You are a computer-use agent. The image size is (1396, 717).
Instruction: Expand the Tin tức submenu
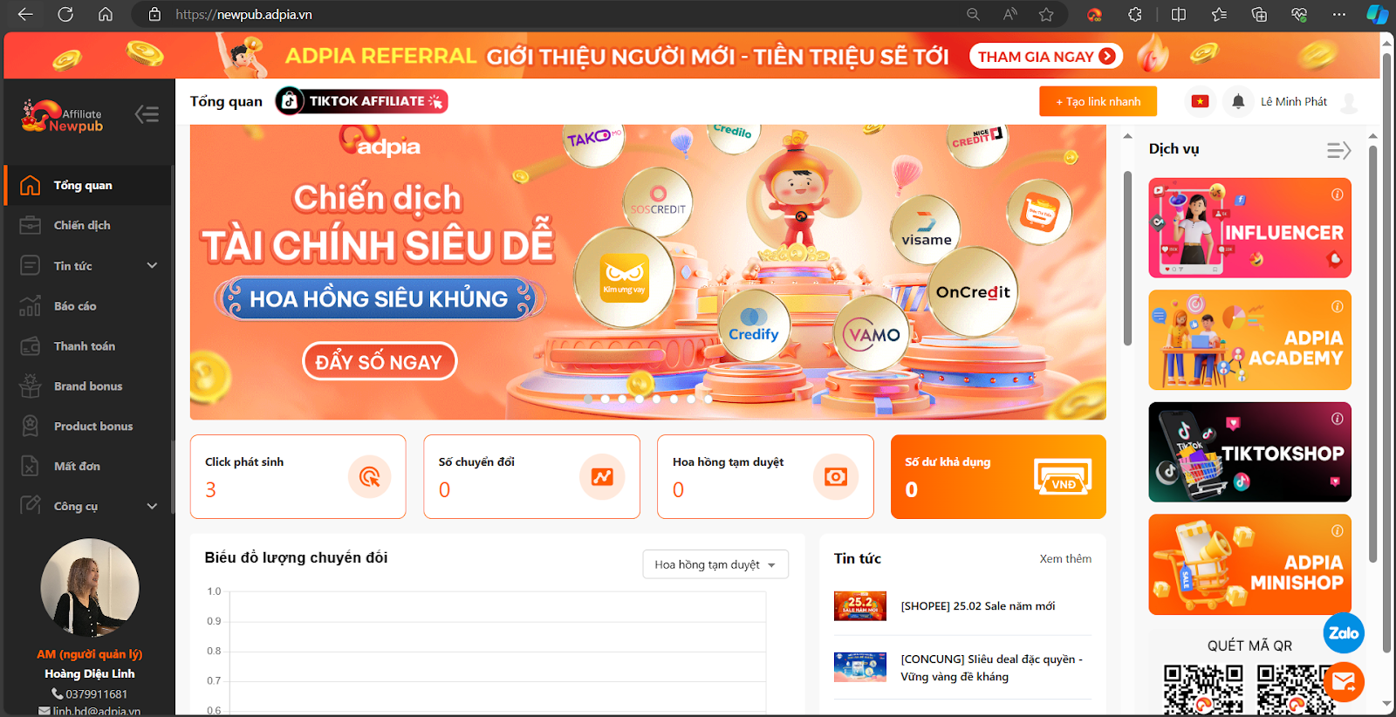coord(152,265)
